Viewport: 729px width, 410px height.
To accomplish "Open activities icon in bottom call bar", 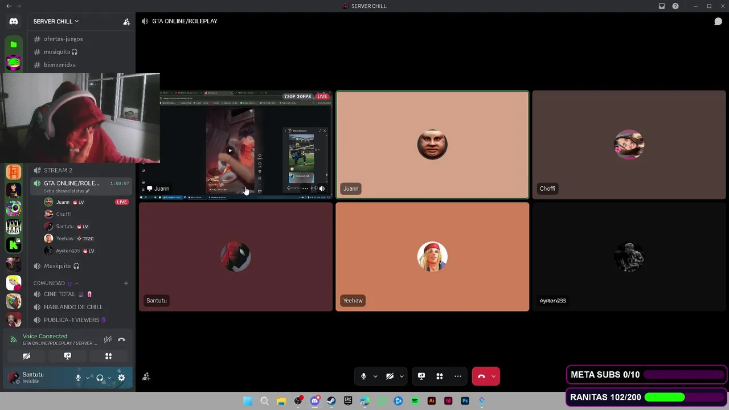I will click(x=440, y=376).
